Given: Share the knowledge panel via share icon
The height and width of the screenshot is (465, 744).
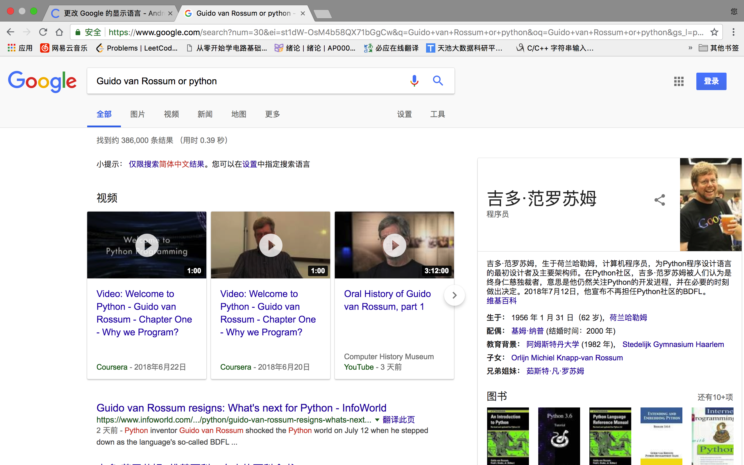Looking at the screenshot, I should point(659,200).
